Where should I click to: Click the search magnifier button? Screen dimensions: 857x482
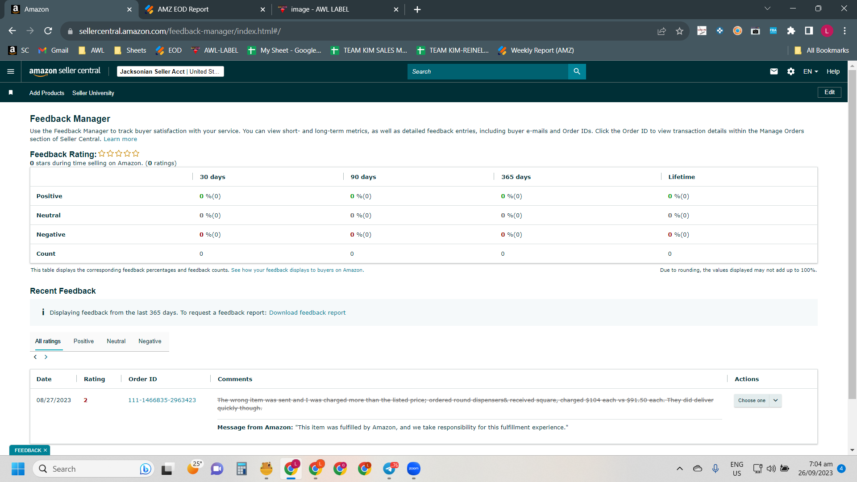click(577, 71)
